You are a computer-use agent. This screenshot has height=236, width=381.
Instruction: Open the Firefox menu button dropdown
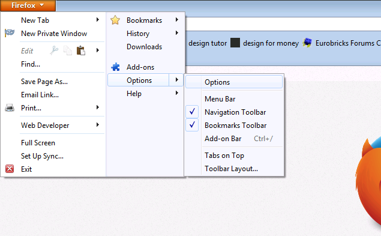click(x=28, y=5)
